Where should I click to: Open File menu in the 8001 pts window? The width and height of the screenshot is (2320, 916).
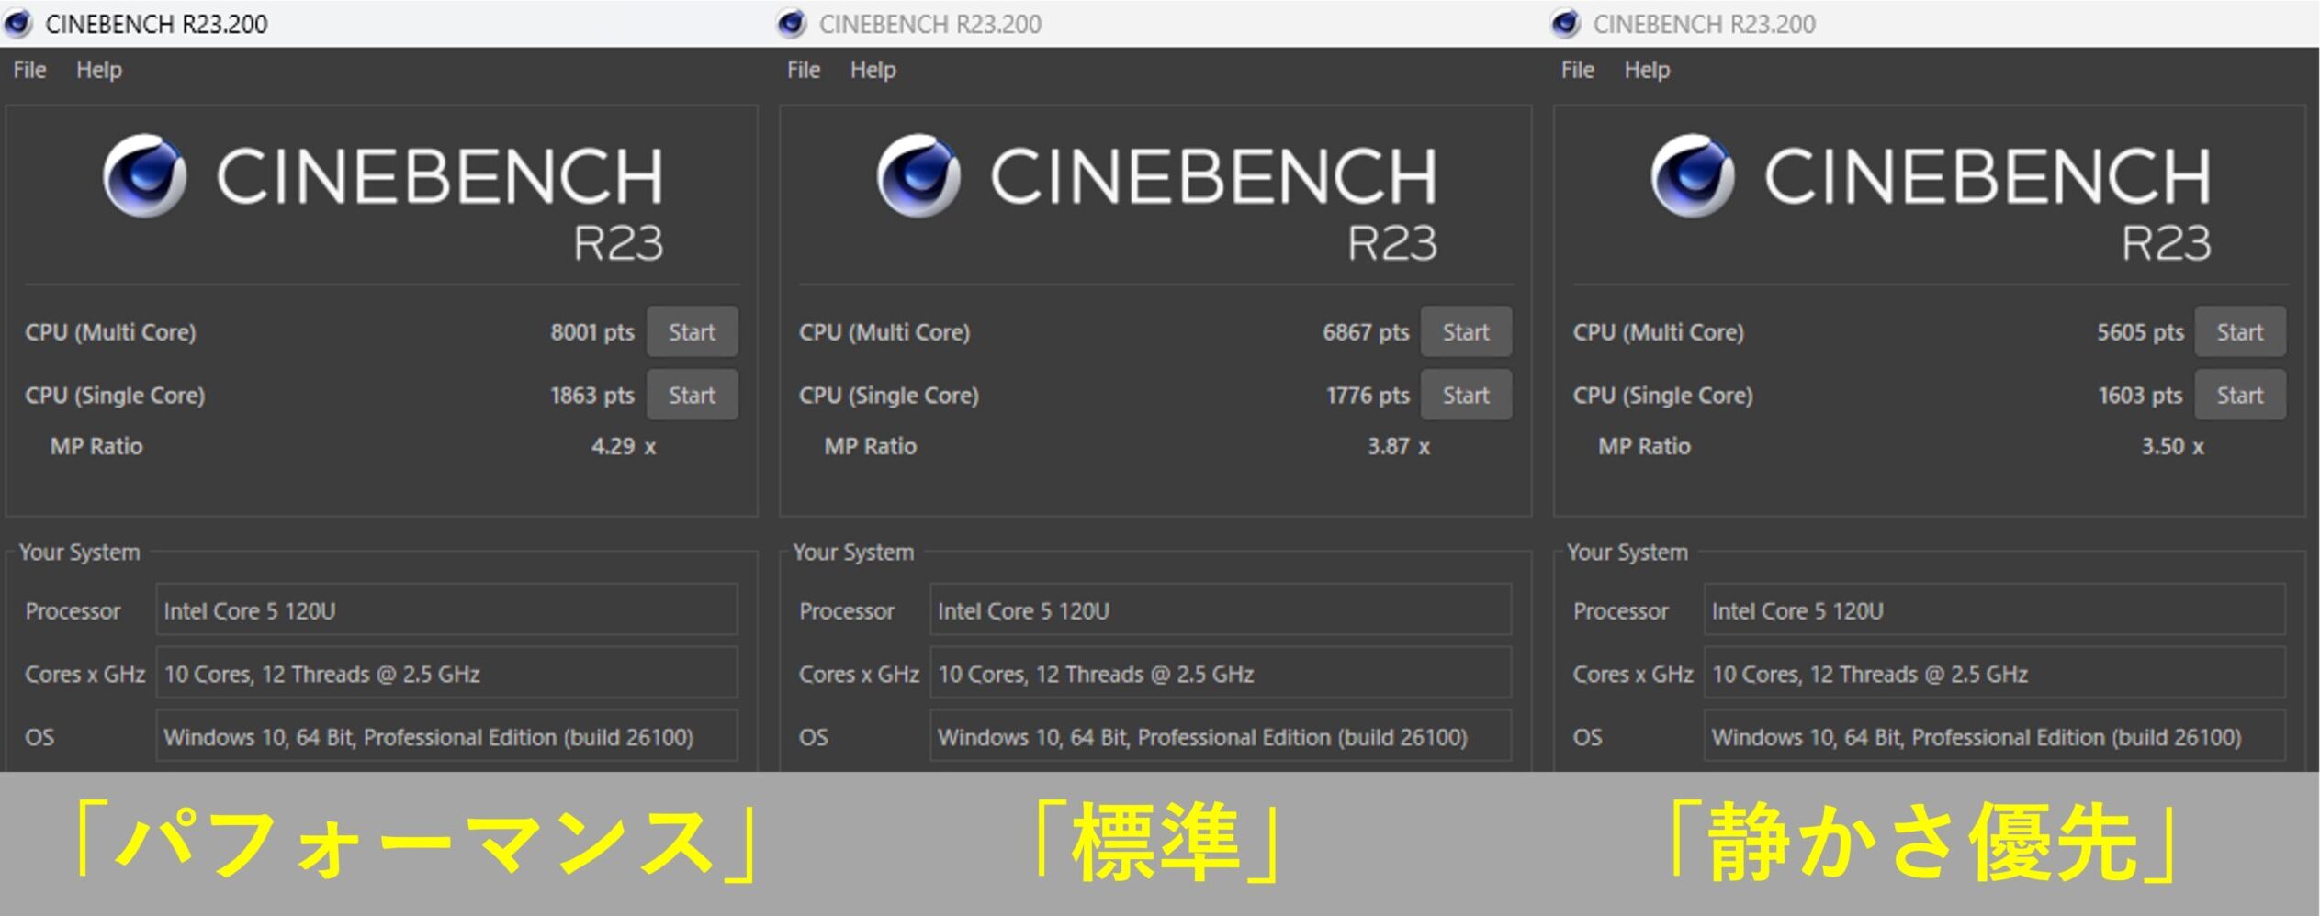(29, 70)
